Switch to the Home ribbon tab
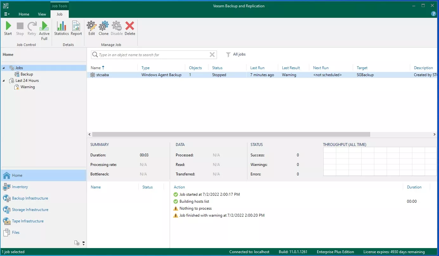439x256 pixels. [24, 14]
